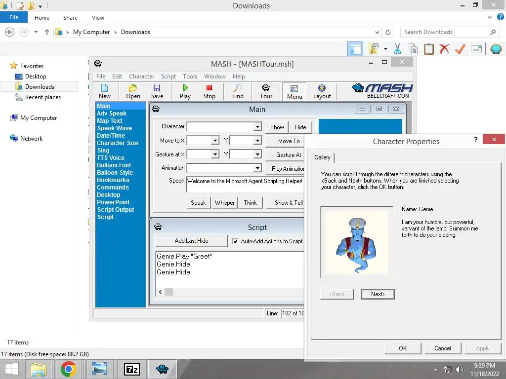Click script horizontal scrollbar left arrow
Screen dimensions: 506x379
tap(160, 292)
